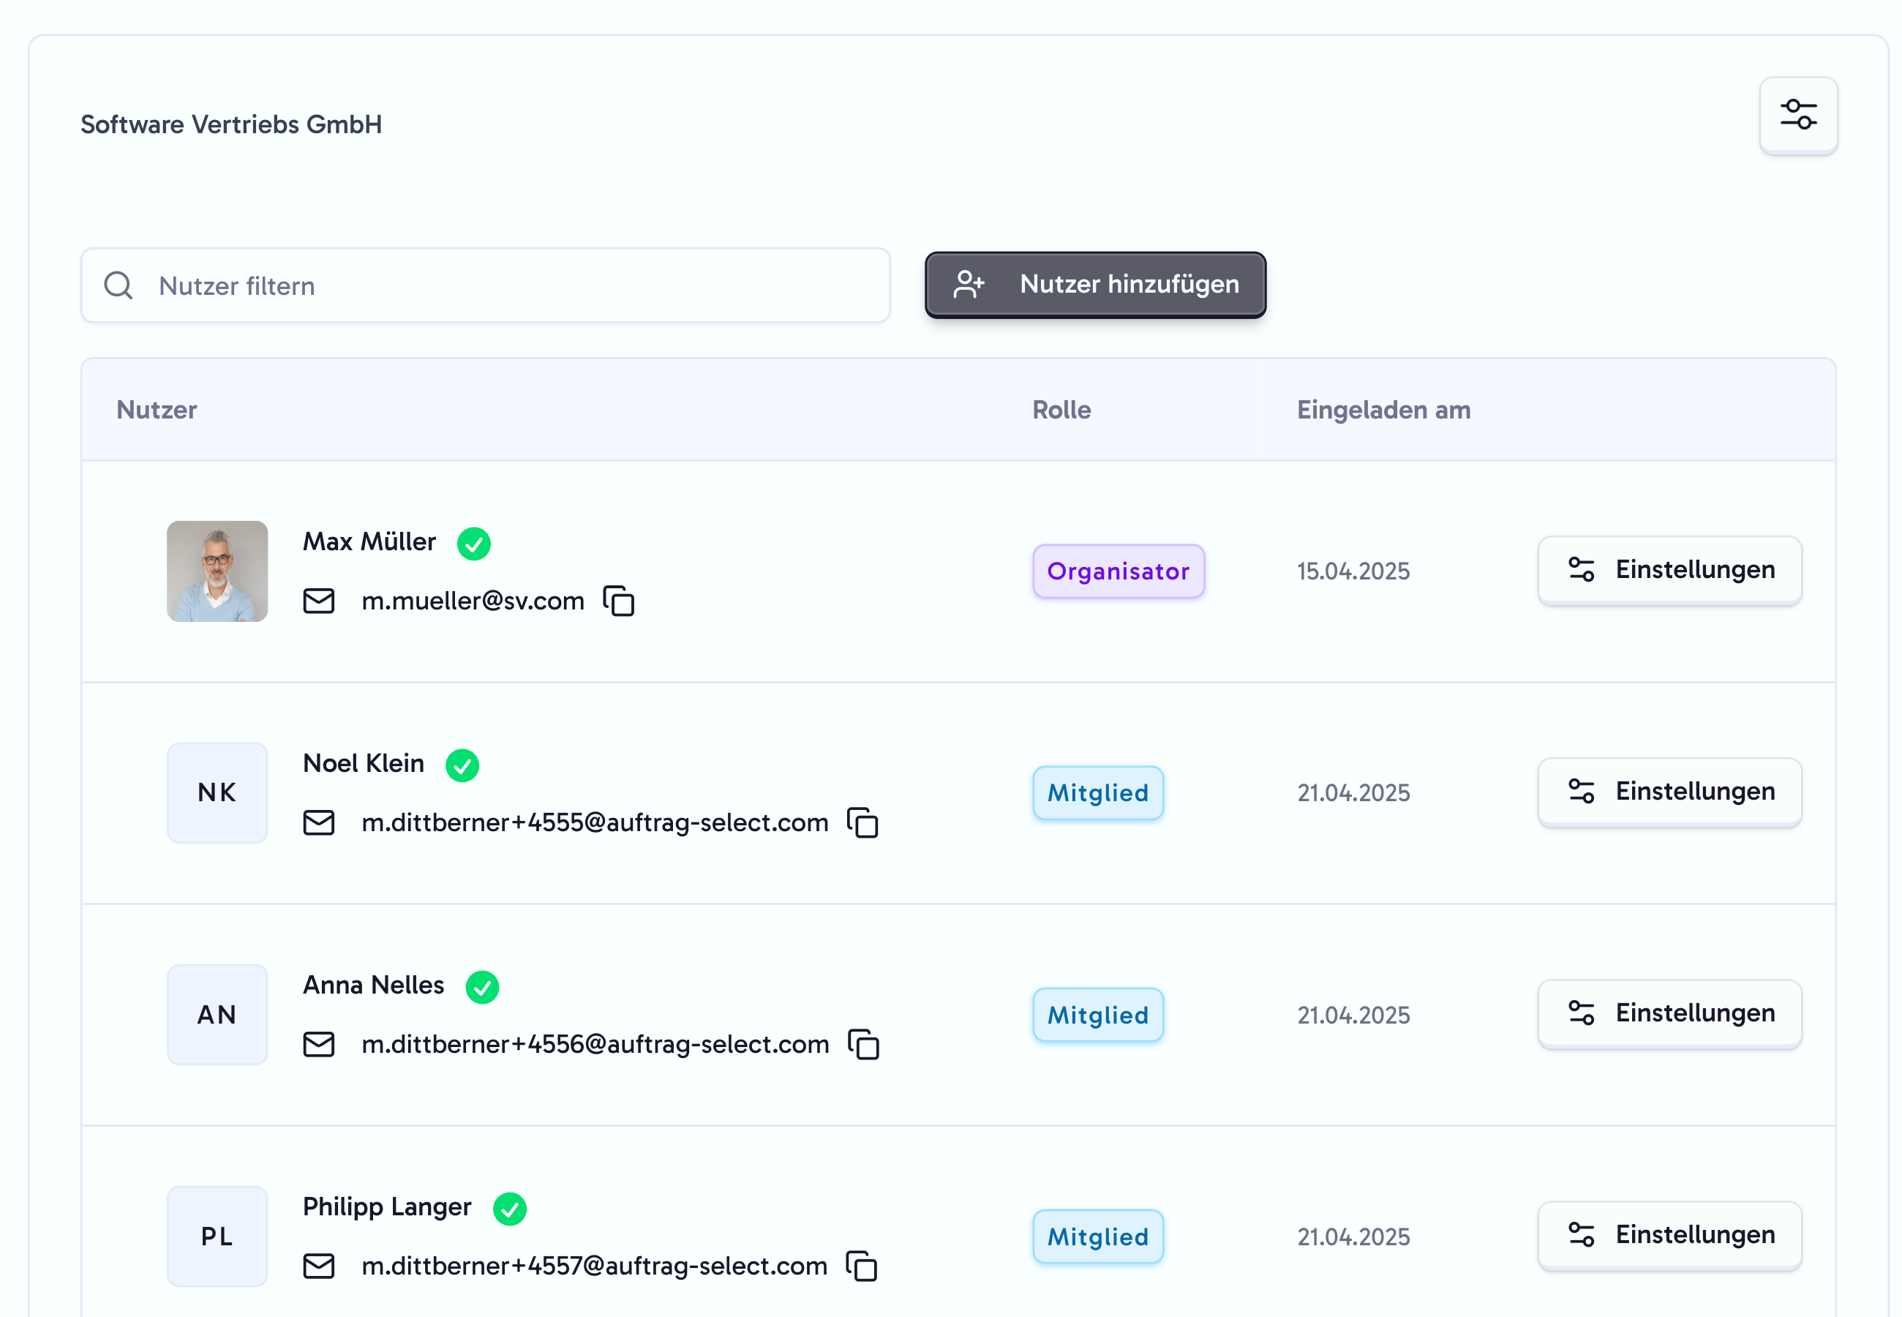This screenshot has width=1902, height=1317.
Task: Select the Rolle column header
Action: coord(1061,409)
